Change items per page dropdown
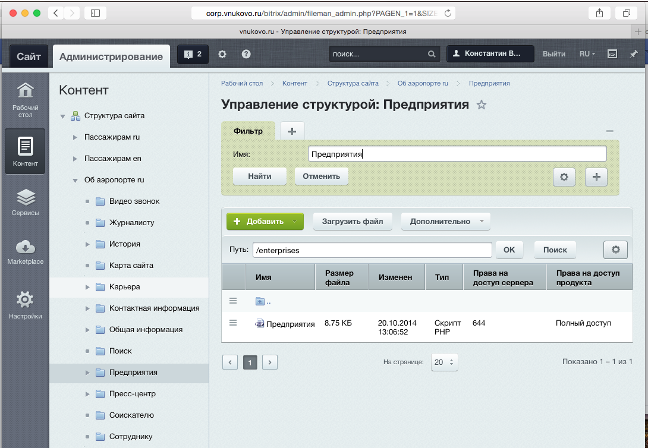 (445, 362)
